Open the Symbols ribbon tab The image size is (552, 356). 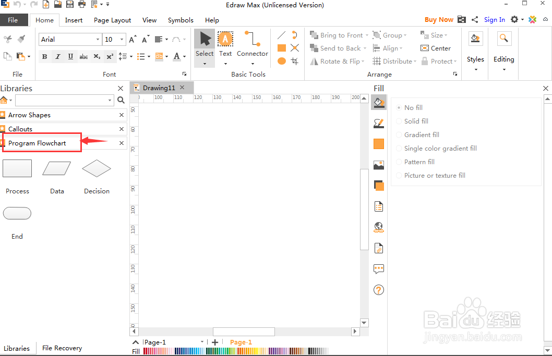coord(181,20)
